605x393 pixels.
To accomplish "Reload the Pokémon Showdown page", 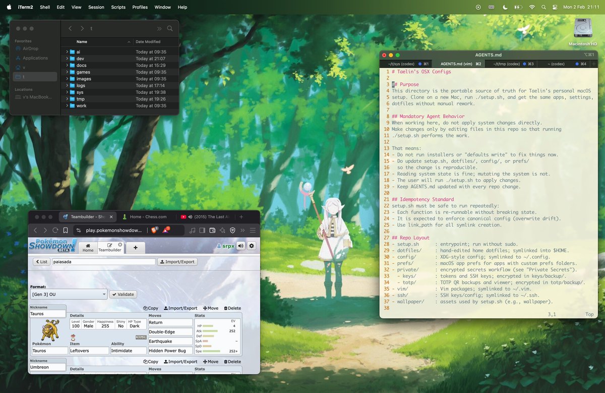I will pyautogui.click(x=55, y=230).
